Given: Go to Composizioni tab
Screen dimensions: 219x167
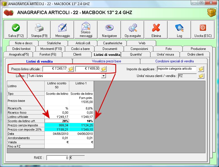Looking at the screenshot, I should 139,49.
